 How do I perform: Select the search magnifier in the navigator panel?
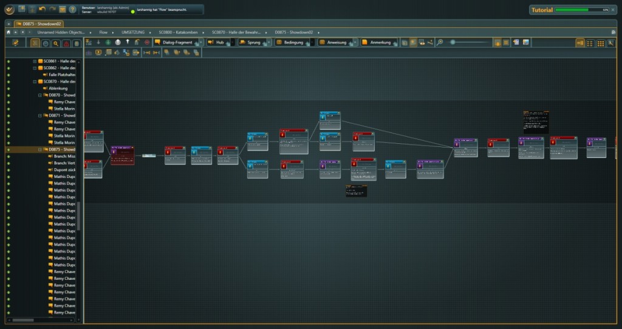[x=56, y=43]
